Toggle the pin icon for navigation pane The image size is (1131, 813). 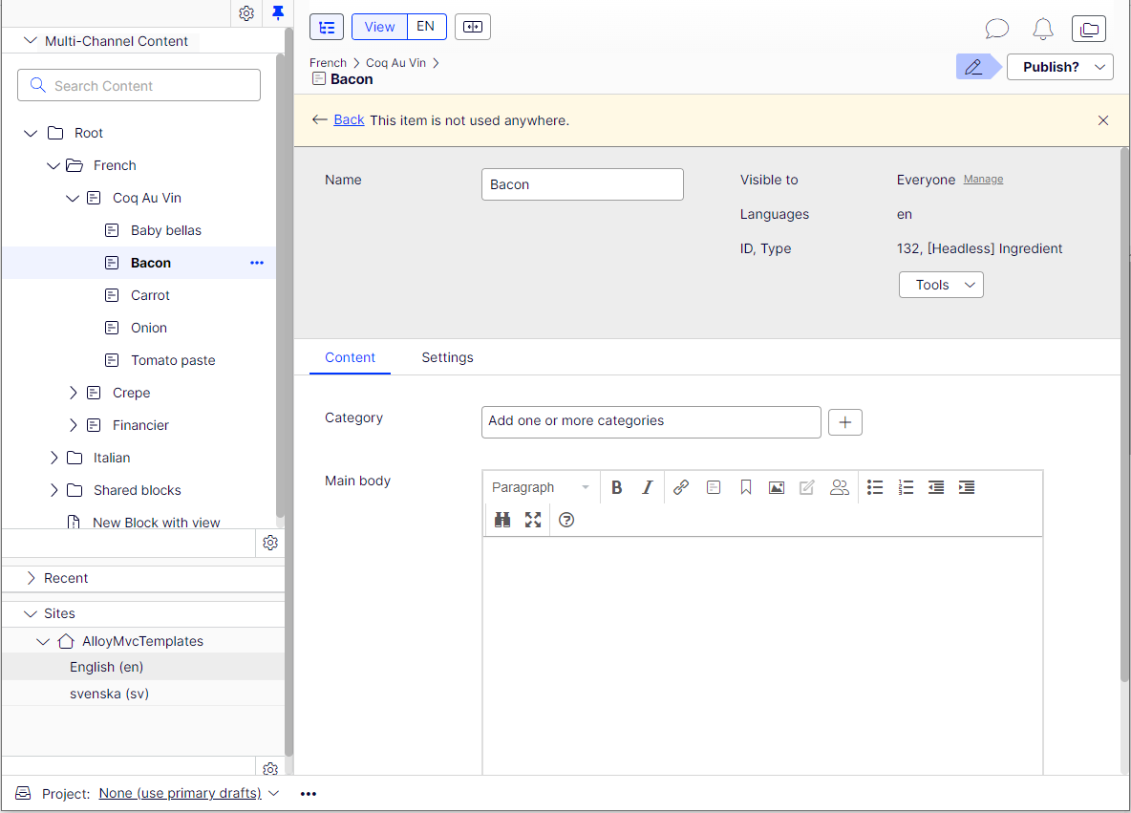(278, 12)
